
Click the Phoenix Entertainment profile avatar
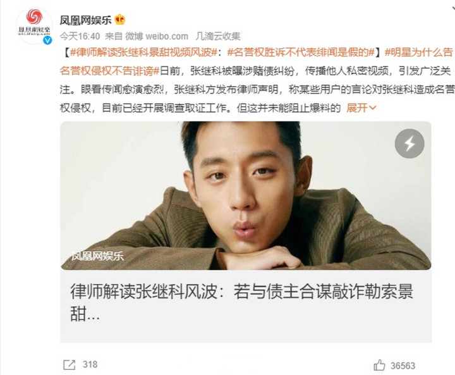tap(34, 25)
